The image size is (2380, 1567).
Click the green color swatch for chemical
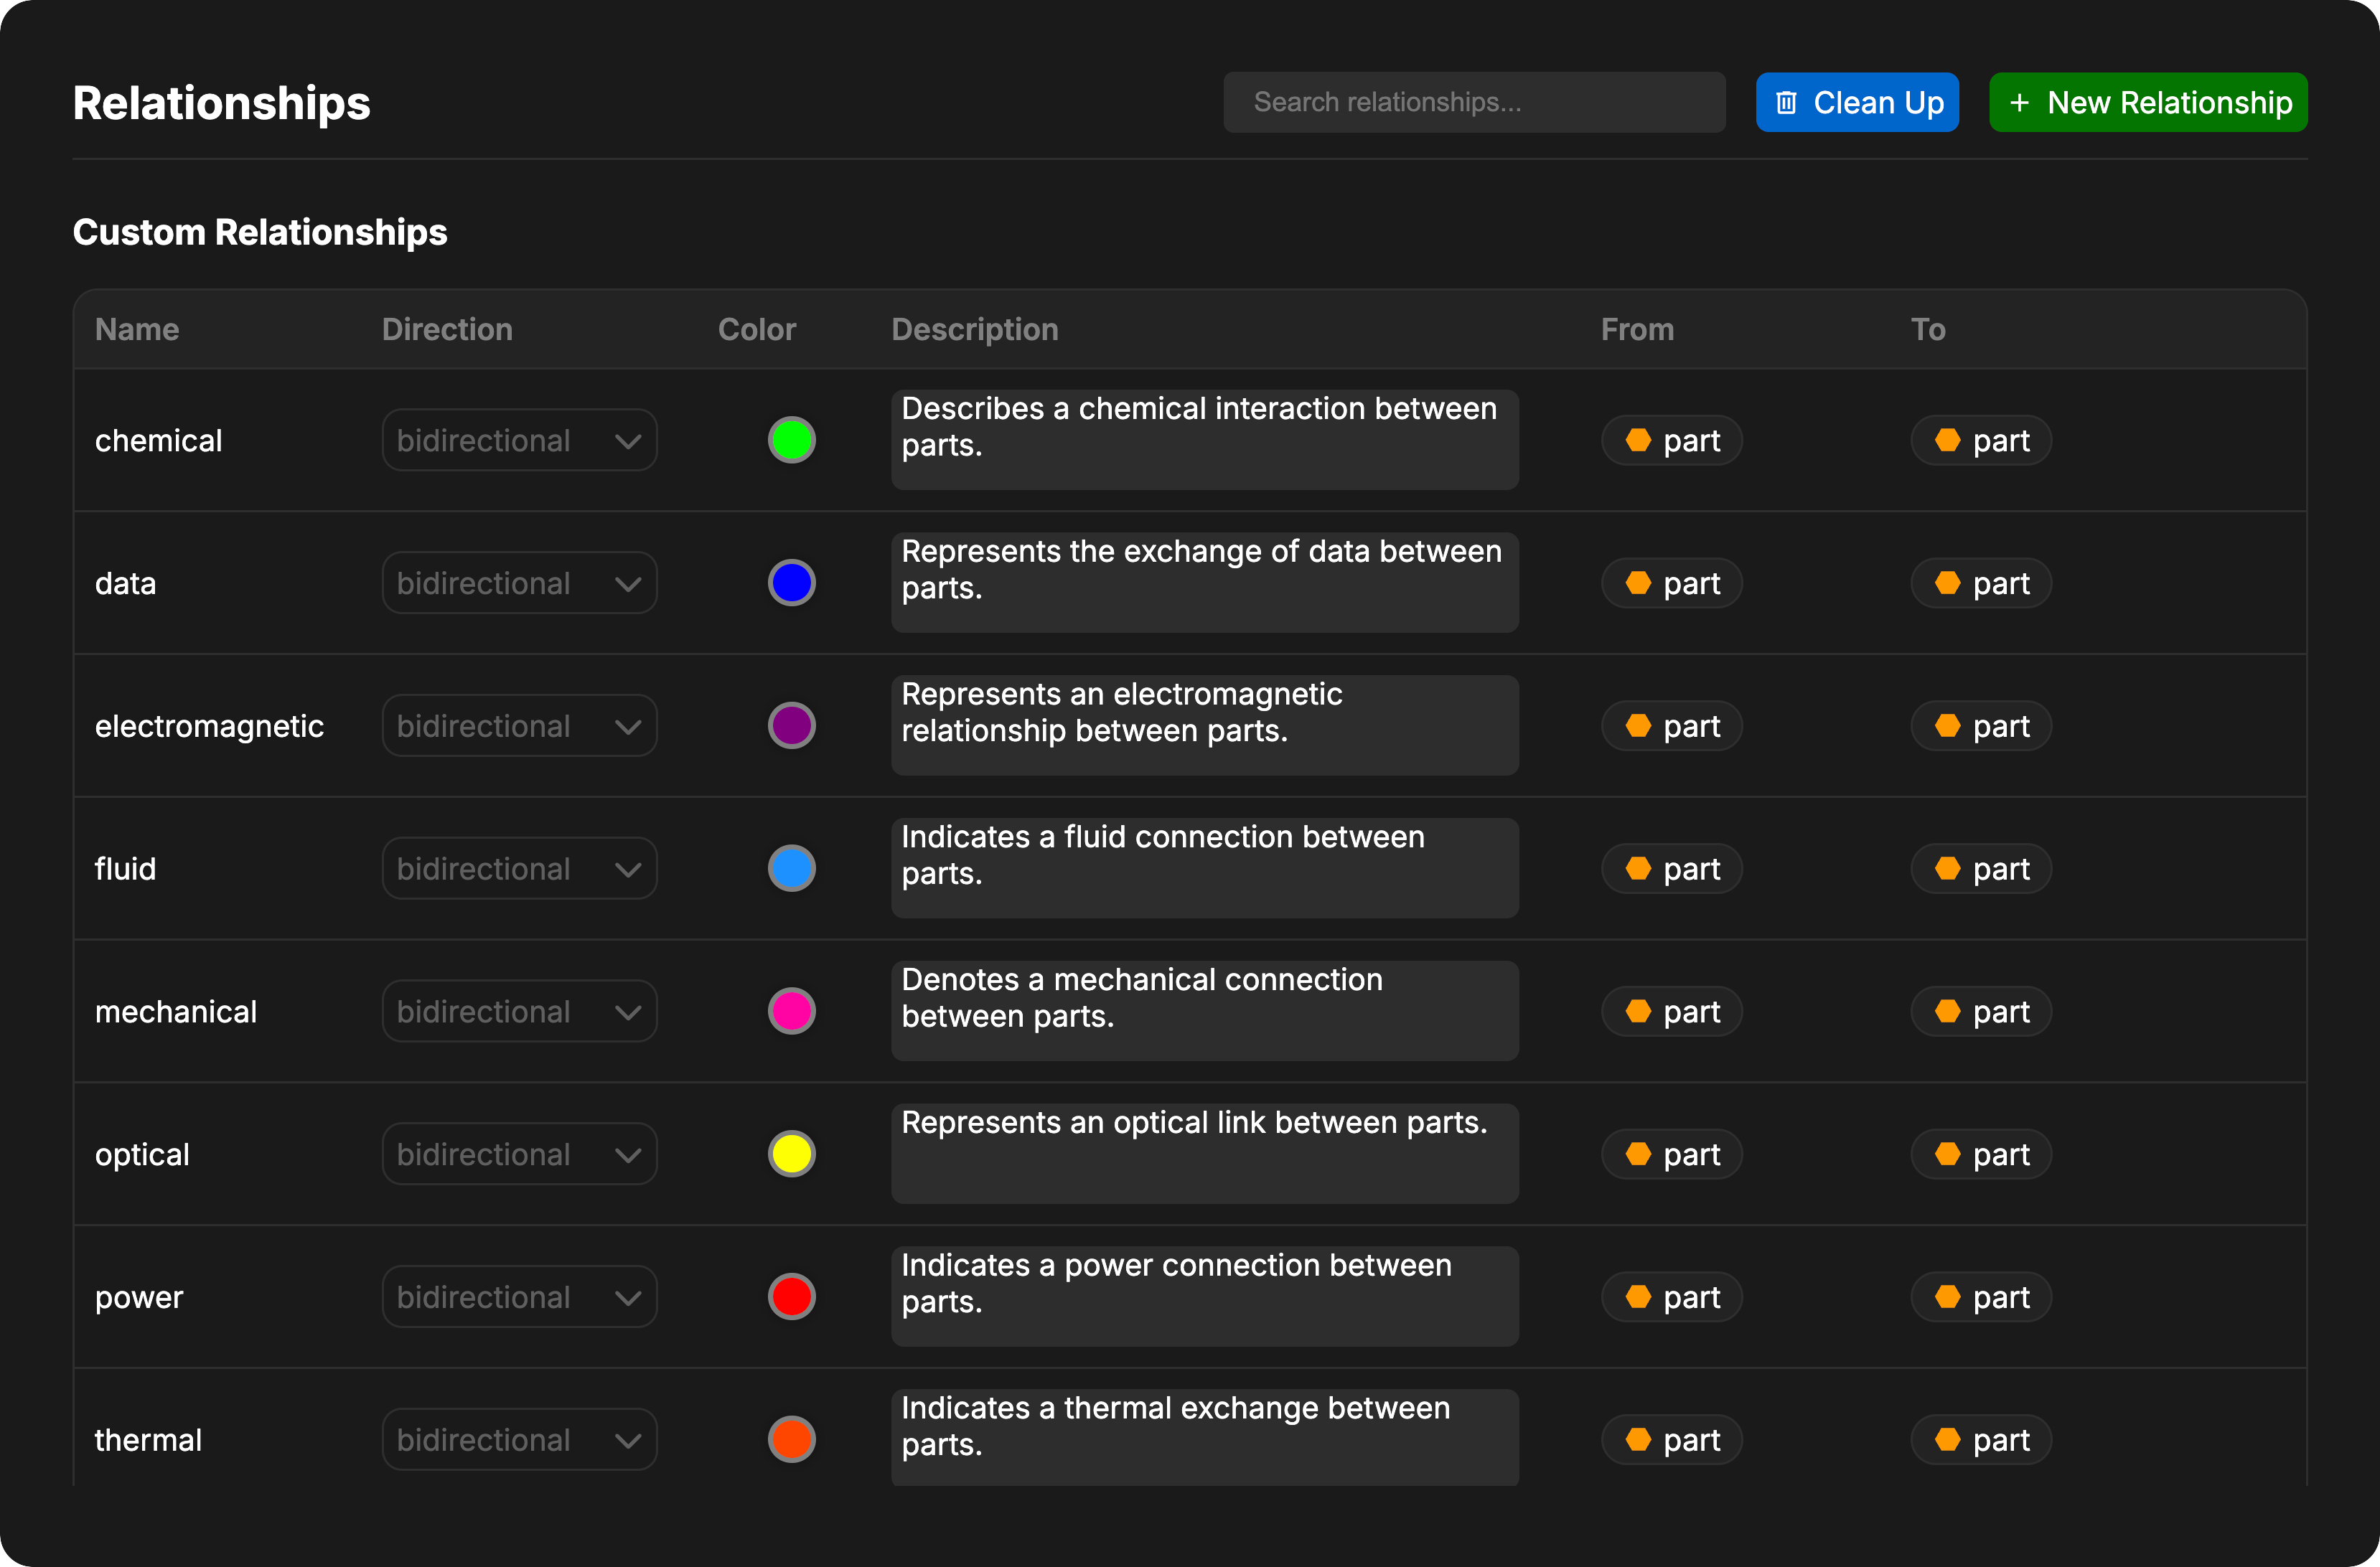791,440
